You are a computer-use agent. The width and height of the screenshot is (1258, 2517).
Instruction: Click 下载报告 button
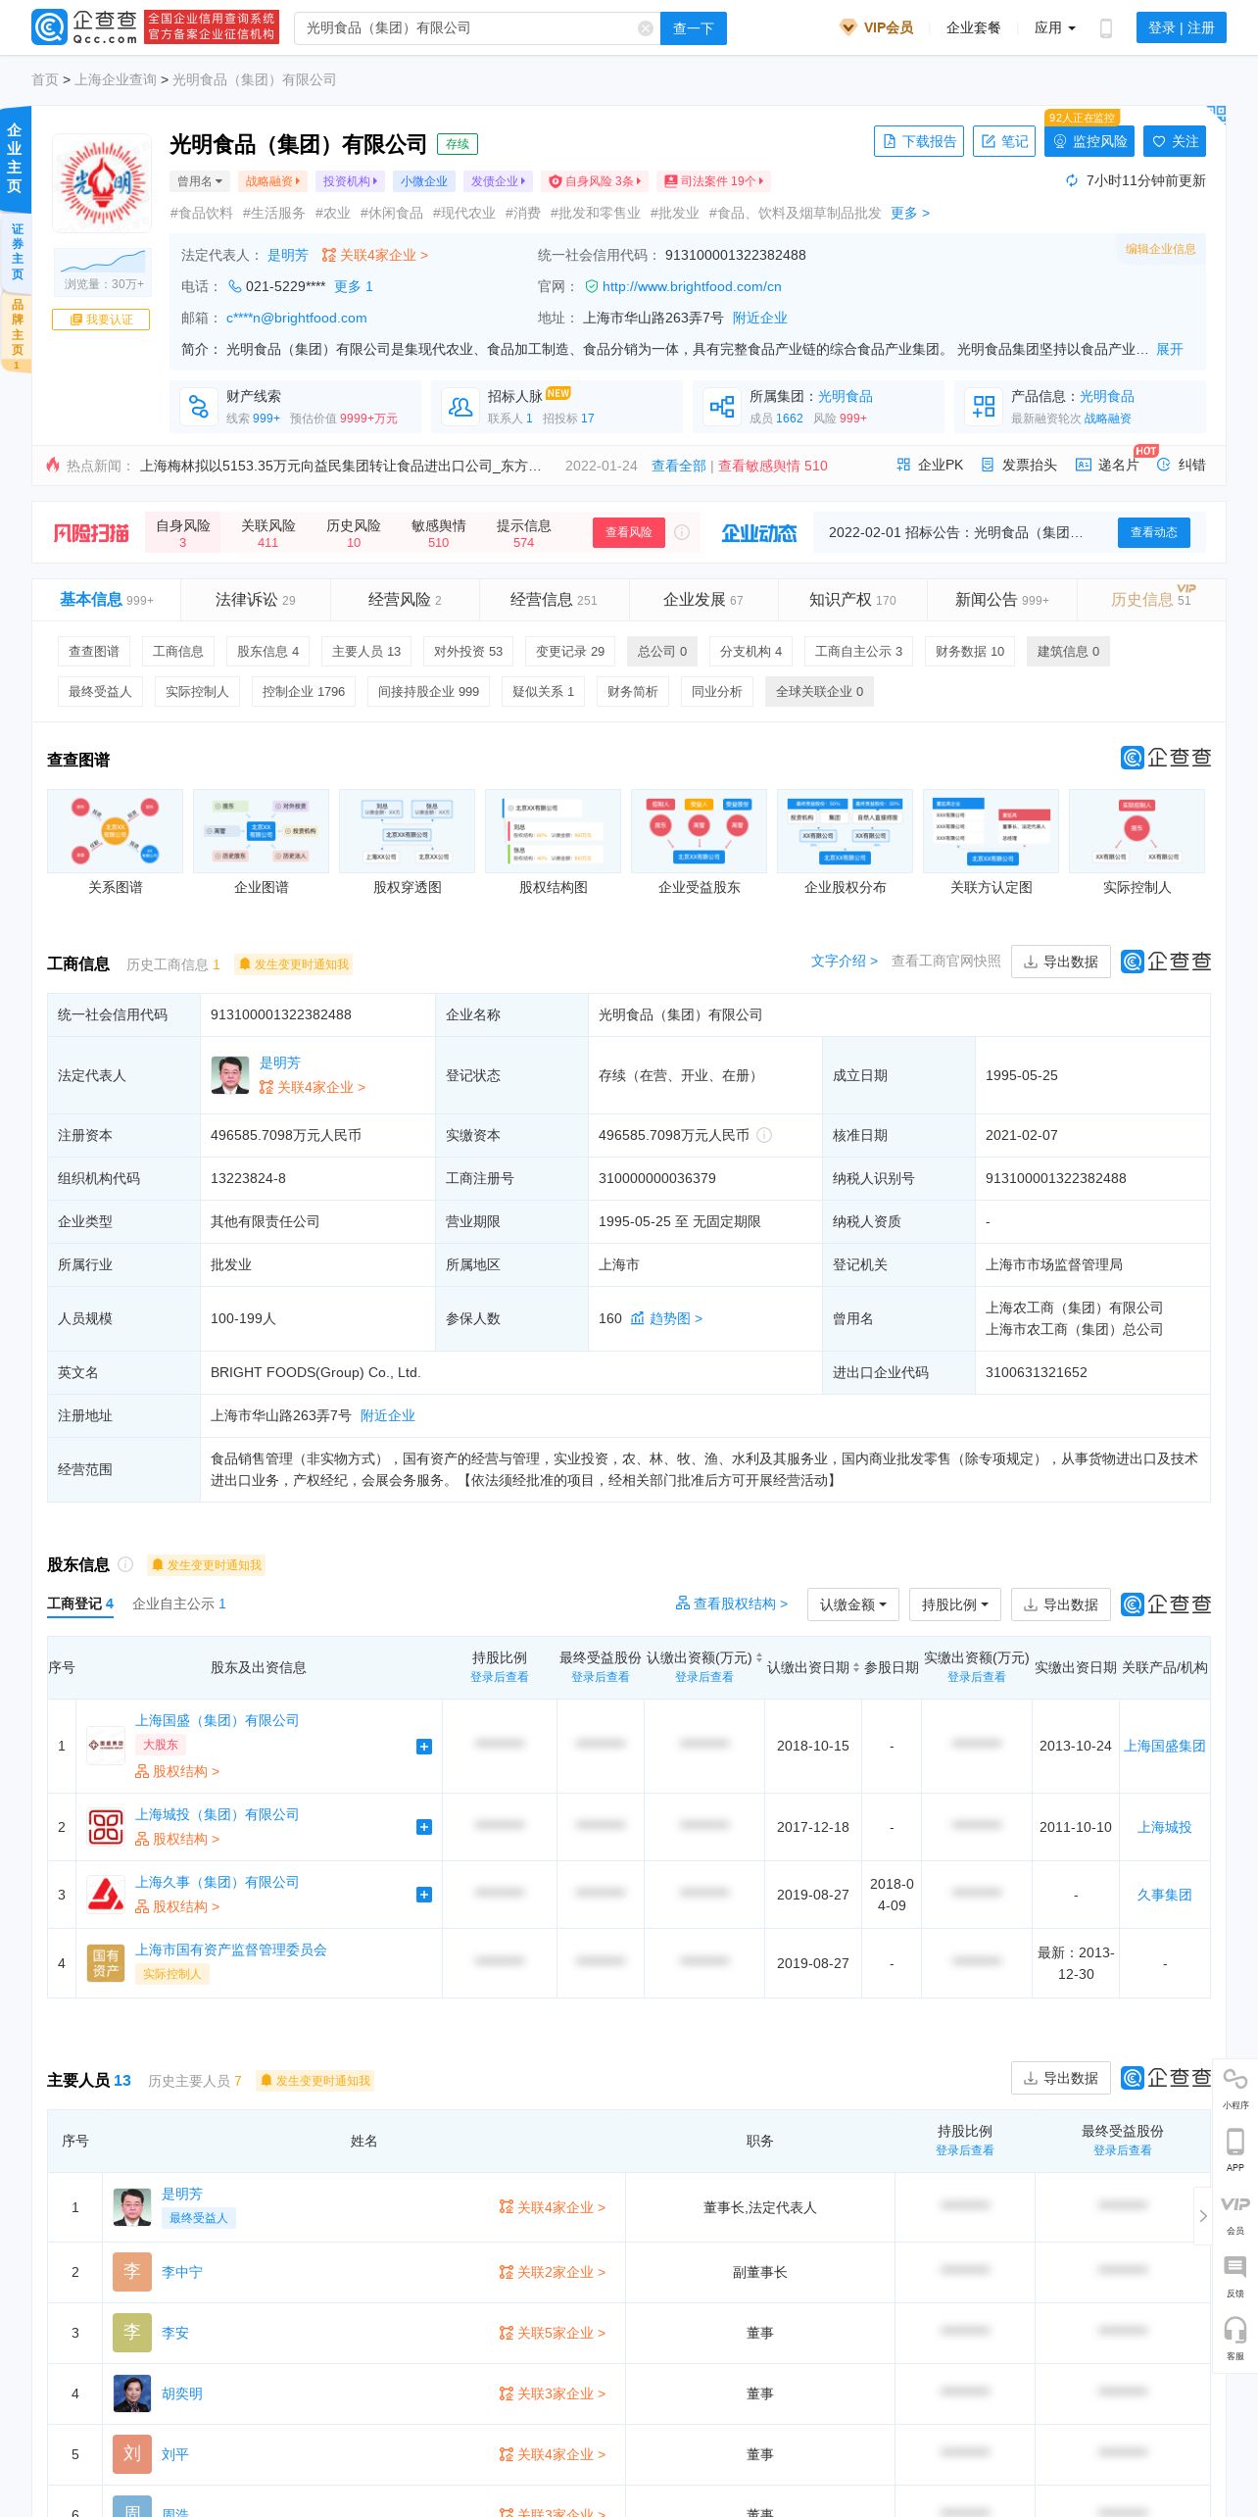[919, 141]
